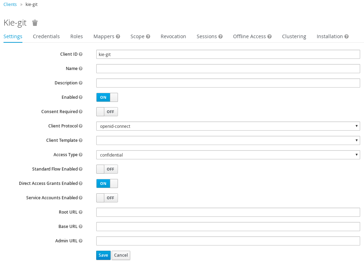Show help tooltip for Enabled
This screenshot has width=364, height=263.
(x=80, y=97)
